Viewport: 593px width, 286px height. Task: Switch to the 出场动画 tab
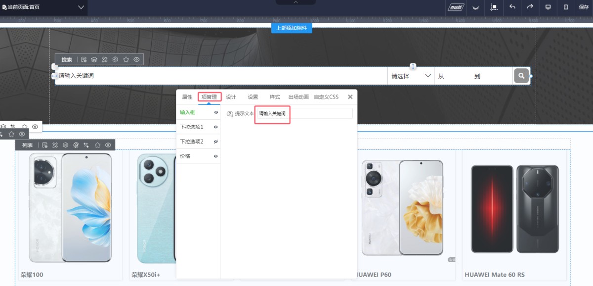(x=298, y=97)
